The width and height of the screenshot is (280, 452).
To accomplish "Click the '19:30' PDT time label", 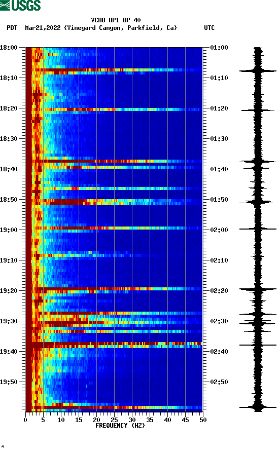I will point(9,321).
